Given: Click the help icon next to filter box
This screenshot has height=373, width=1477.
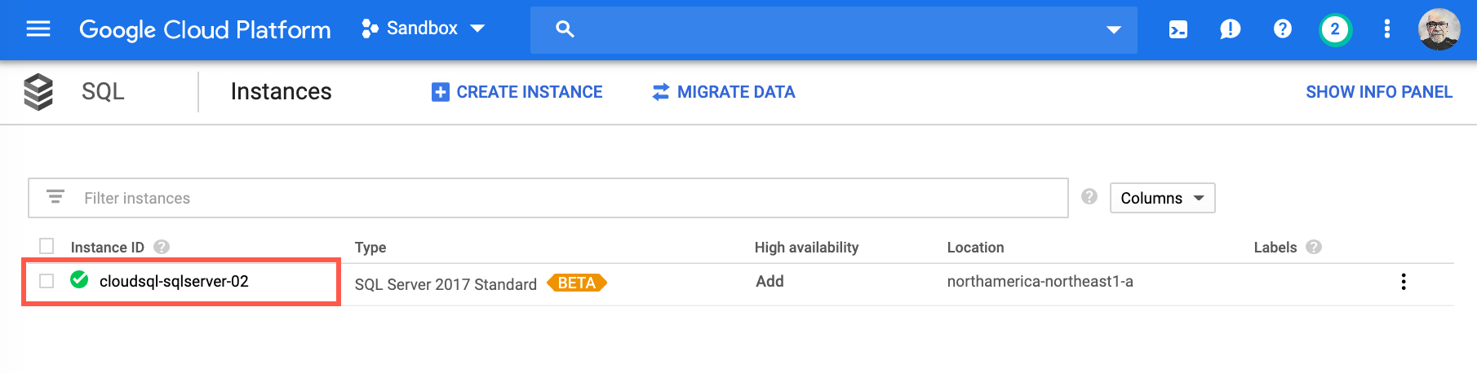Looking at the screenshot, I should 1089,196.
